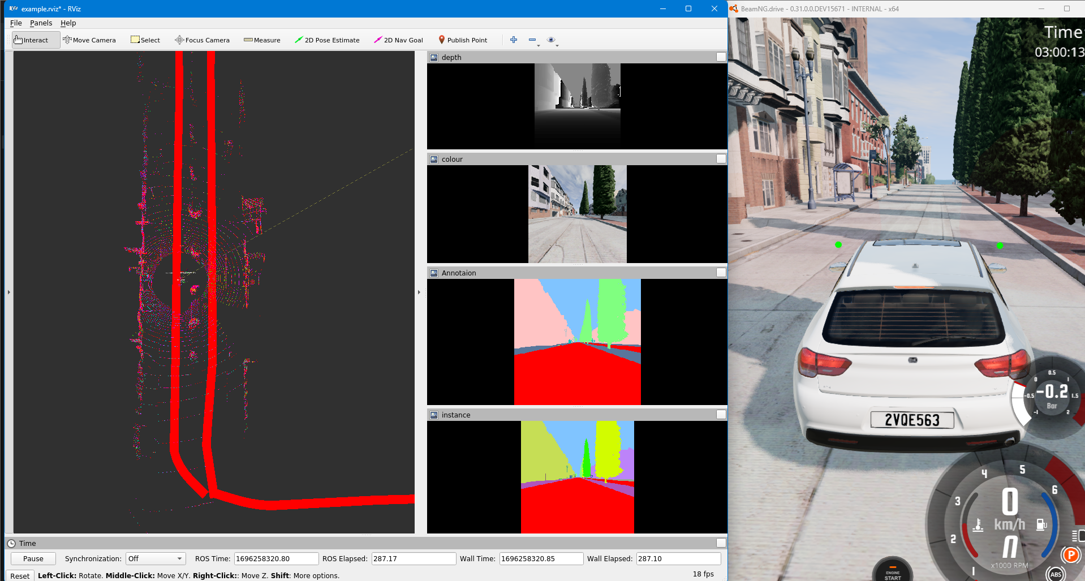The image size is (1085, 581).
Task: Open the dropdown arrow beside the minus icon
Action: (x=539, y=45)
